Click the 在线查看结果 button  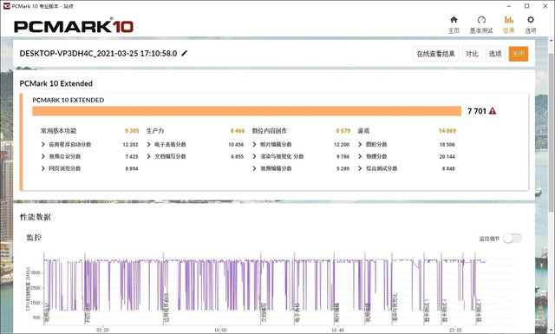(x=435, y=54)
